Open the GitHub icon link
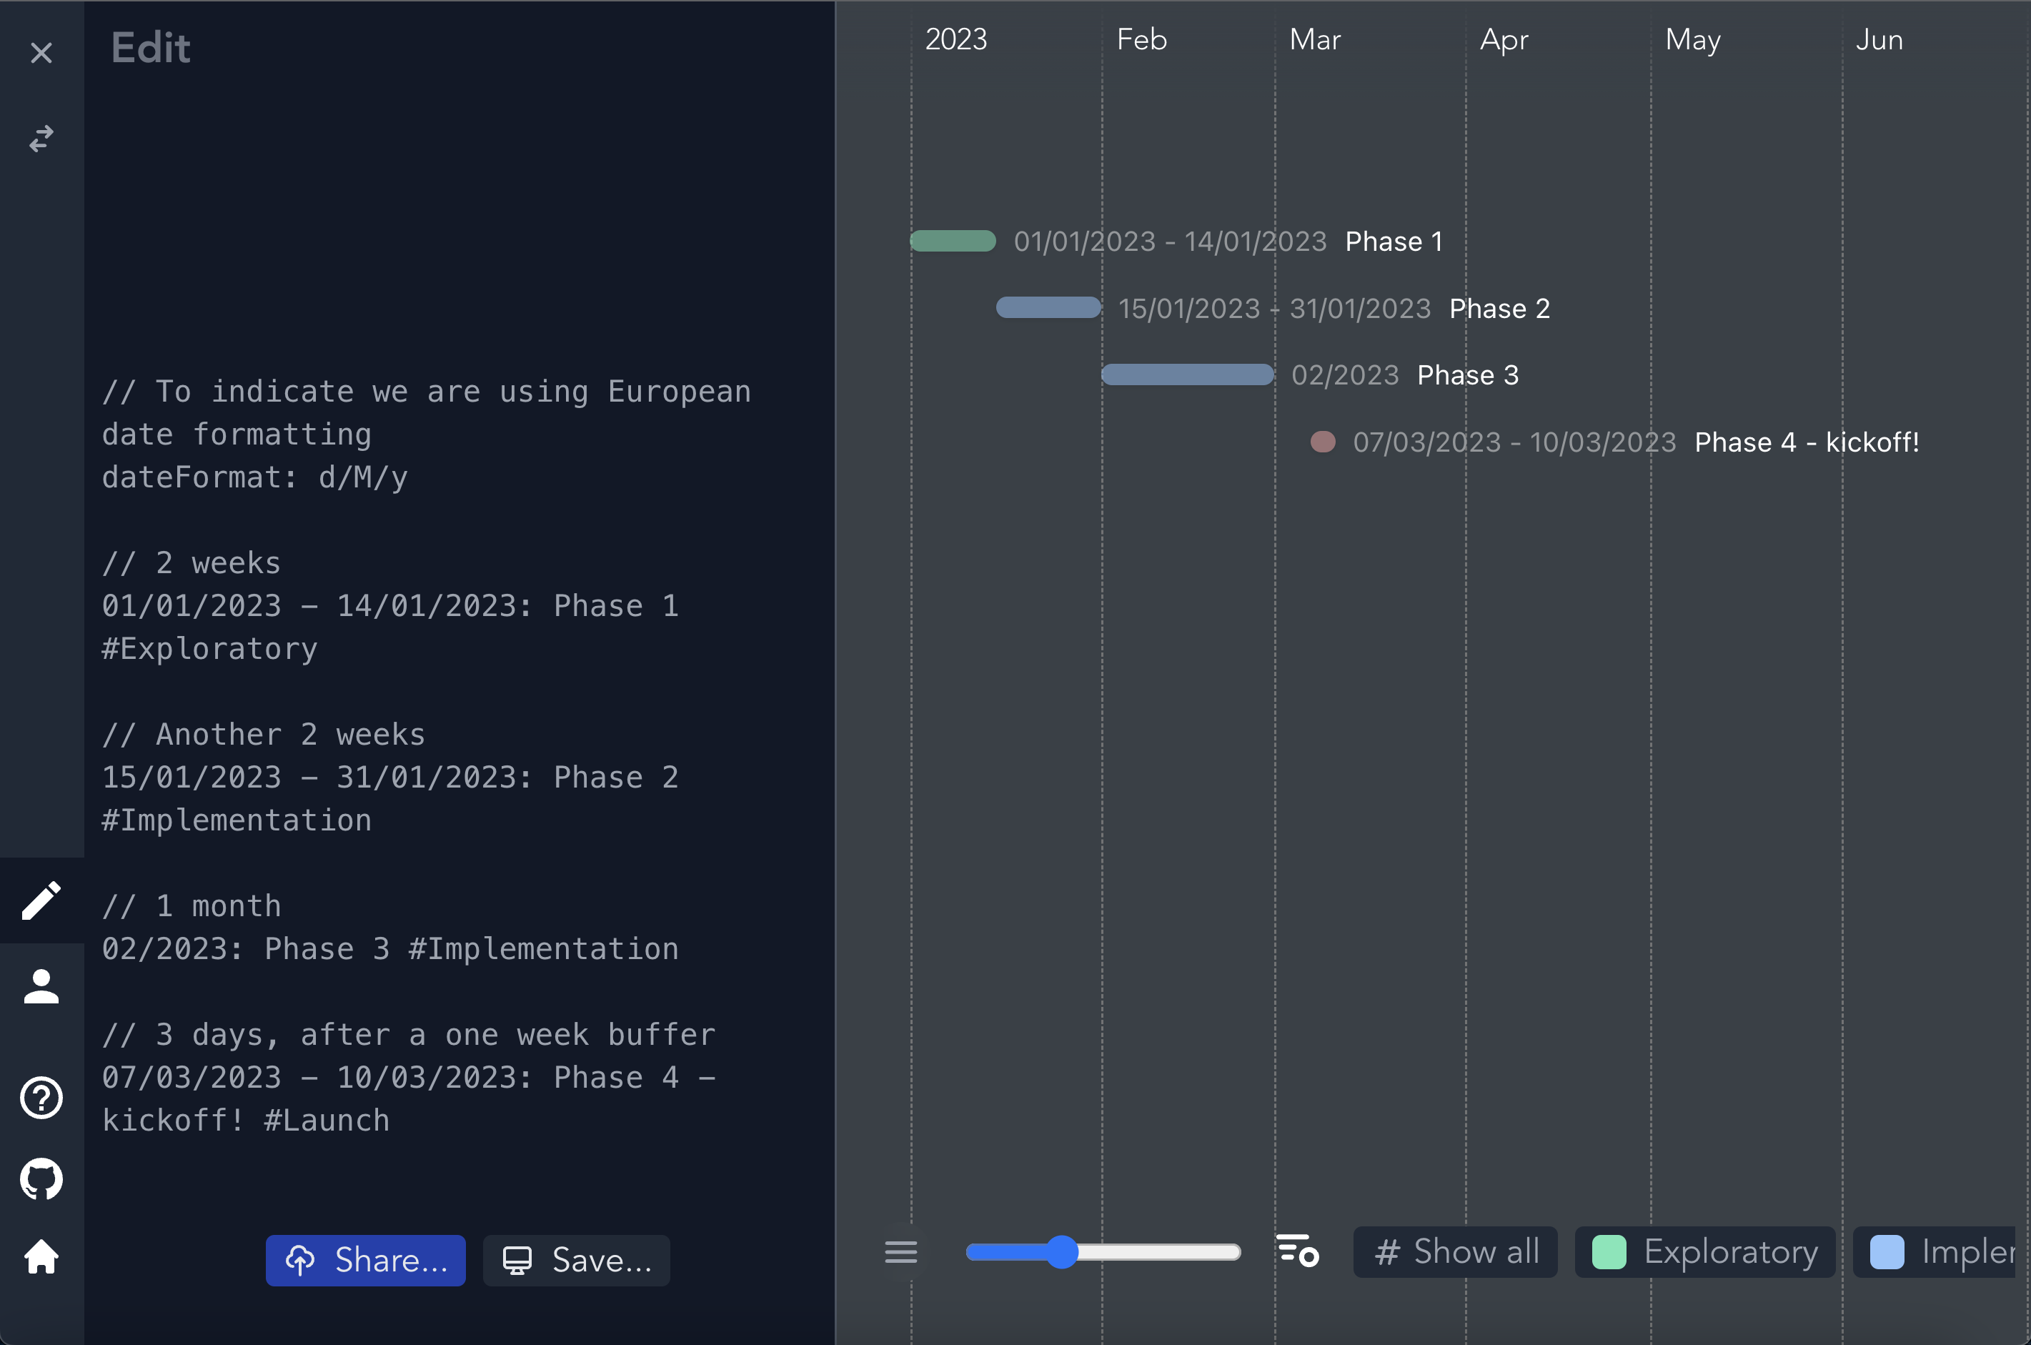The width and height of the screenshot is (2031, 1345). tap(41, 1179)
